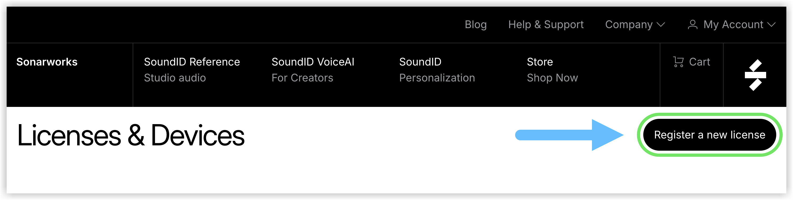Image resolution: width=793 pixels, height=200 pixels.
Task: Click the Personalization subtitle
Action: (x=437, y=78)
